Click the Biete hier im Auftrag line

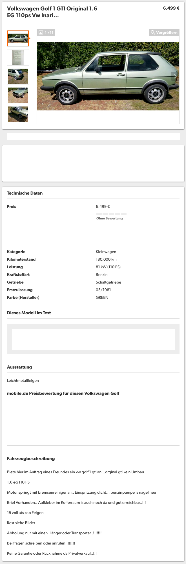click(76, 472)
